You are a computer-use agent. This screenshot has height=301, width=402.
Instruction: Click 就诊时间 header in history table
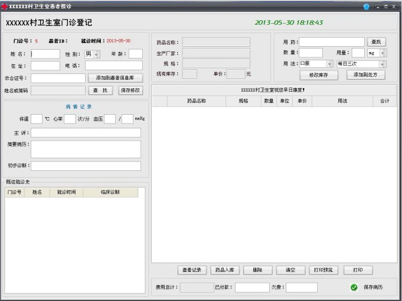tap(66, 192)
